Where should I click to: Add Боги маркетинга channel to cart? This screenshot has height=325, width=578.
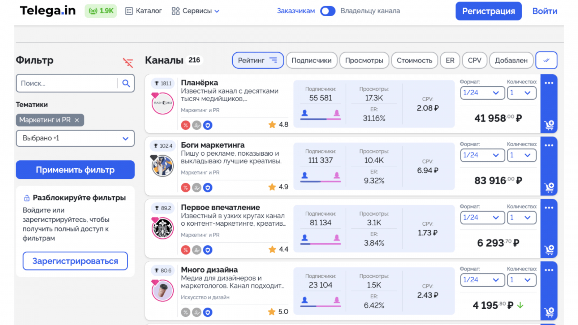click(x=549, y=187)
